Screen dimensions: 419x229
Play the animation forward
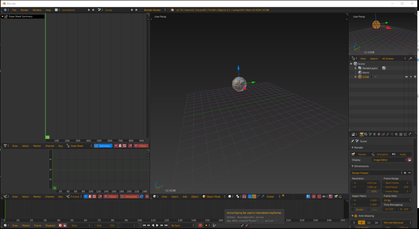pos(157,225)
